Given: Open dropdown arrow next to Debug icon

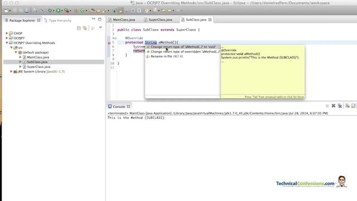Looking at the screenshot, I should [54, 11].
